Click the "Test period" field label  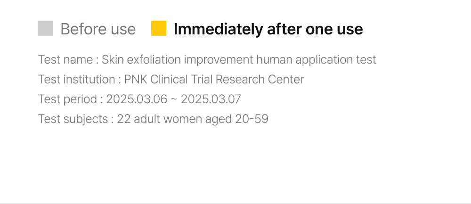(68, 99)
